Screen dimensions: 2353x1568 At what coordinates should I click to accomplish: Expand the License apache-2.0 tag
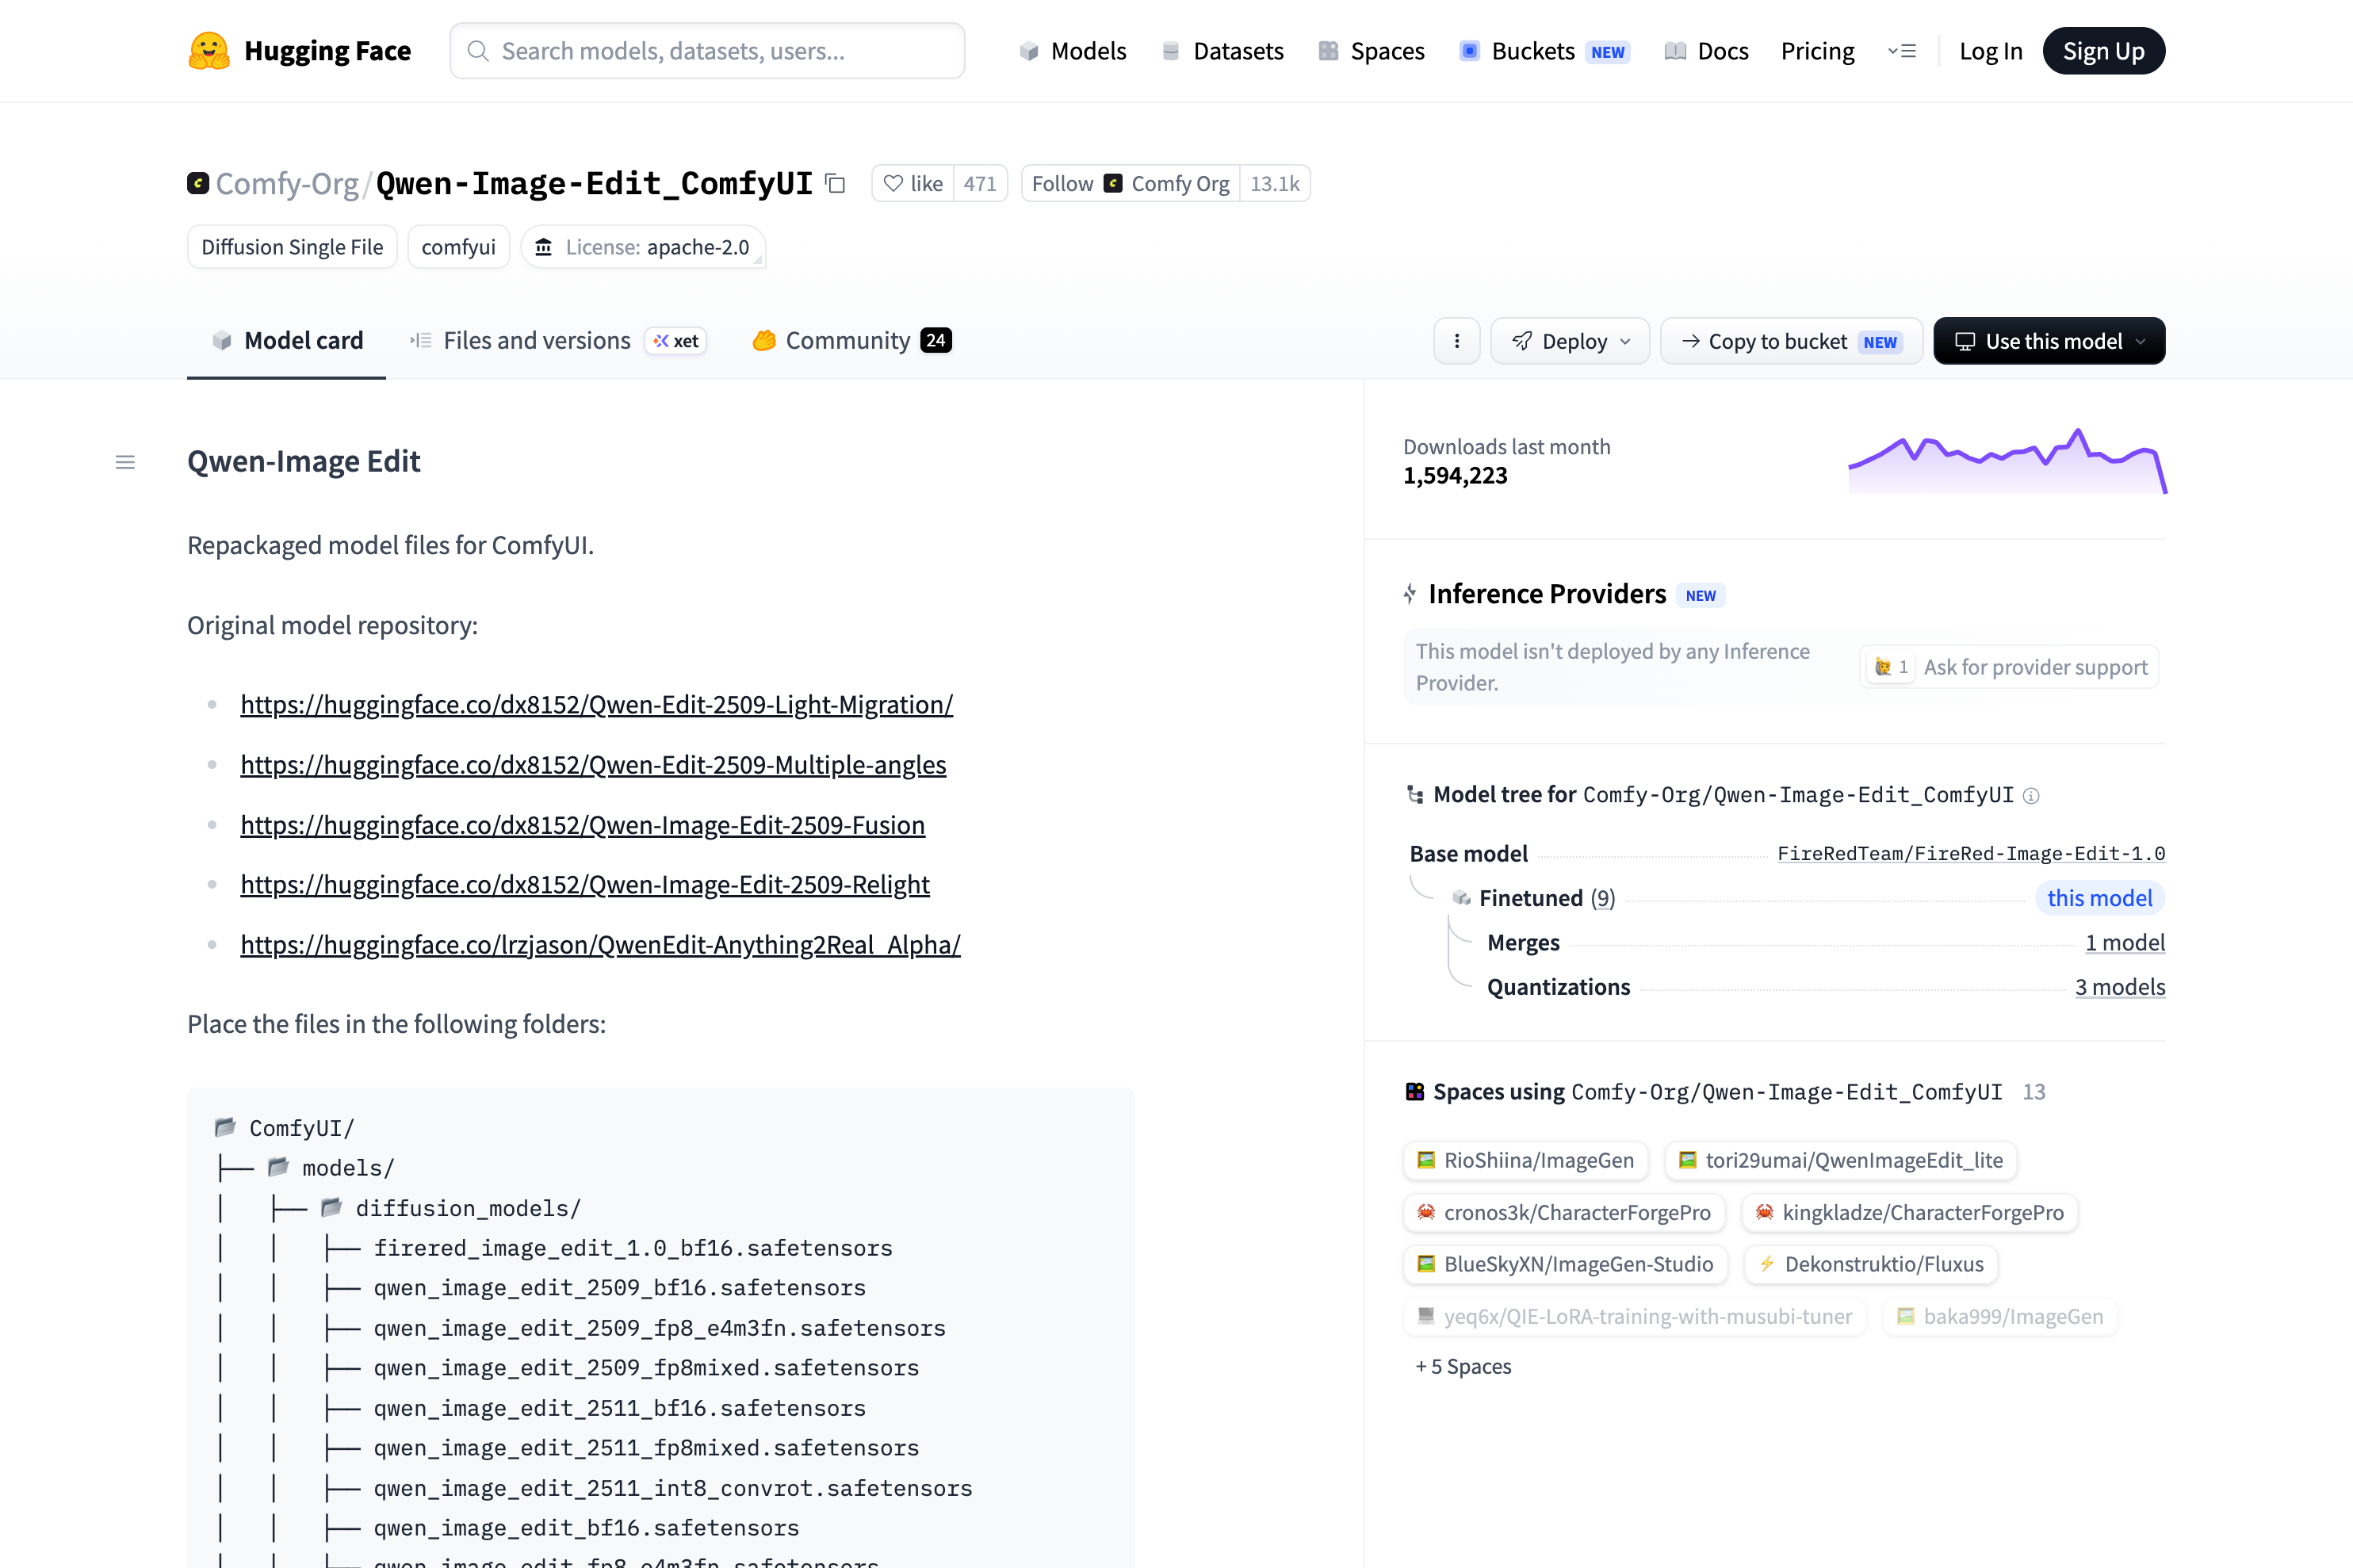pos(643,247)
